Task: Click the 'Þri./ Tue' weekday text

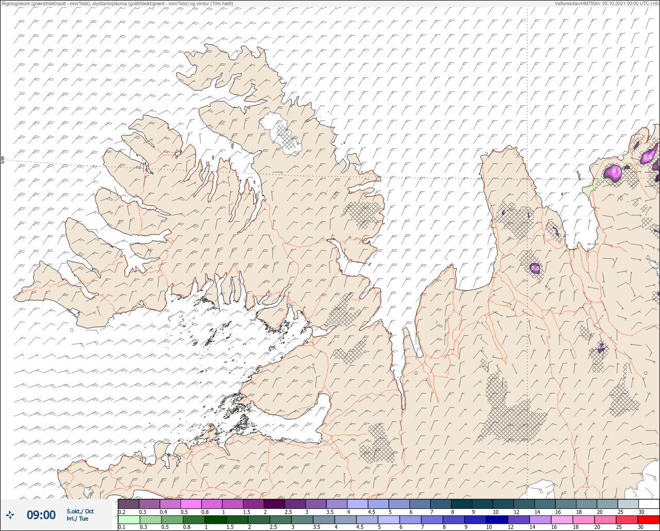Action: 77,519
